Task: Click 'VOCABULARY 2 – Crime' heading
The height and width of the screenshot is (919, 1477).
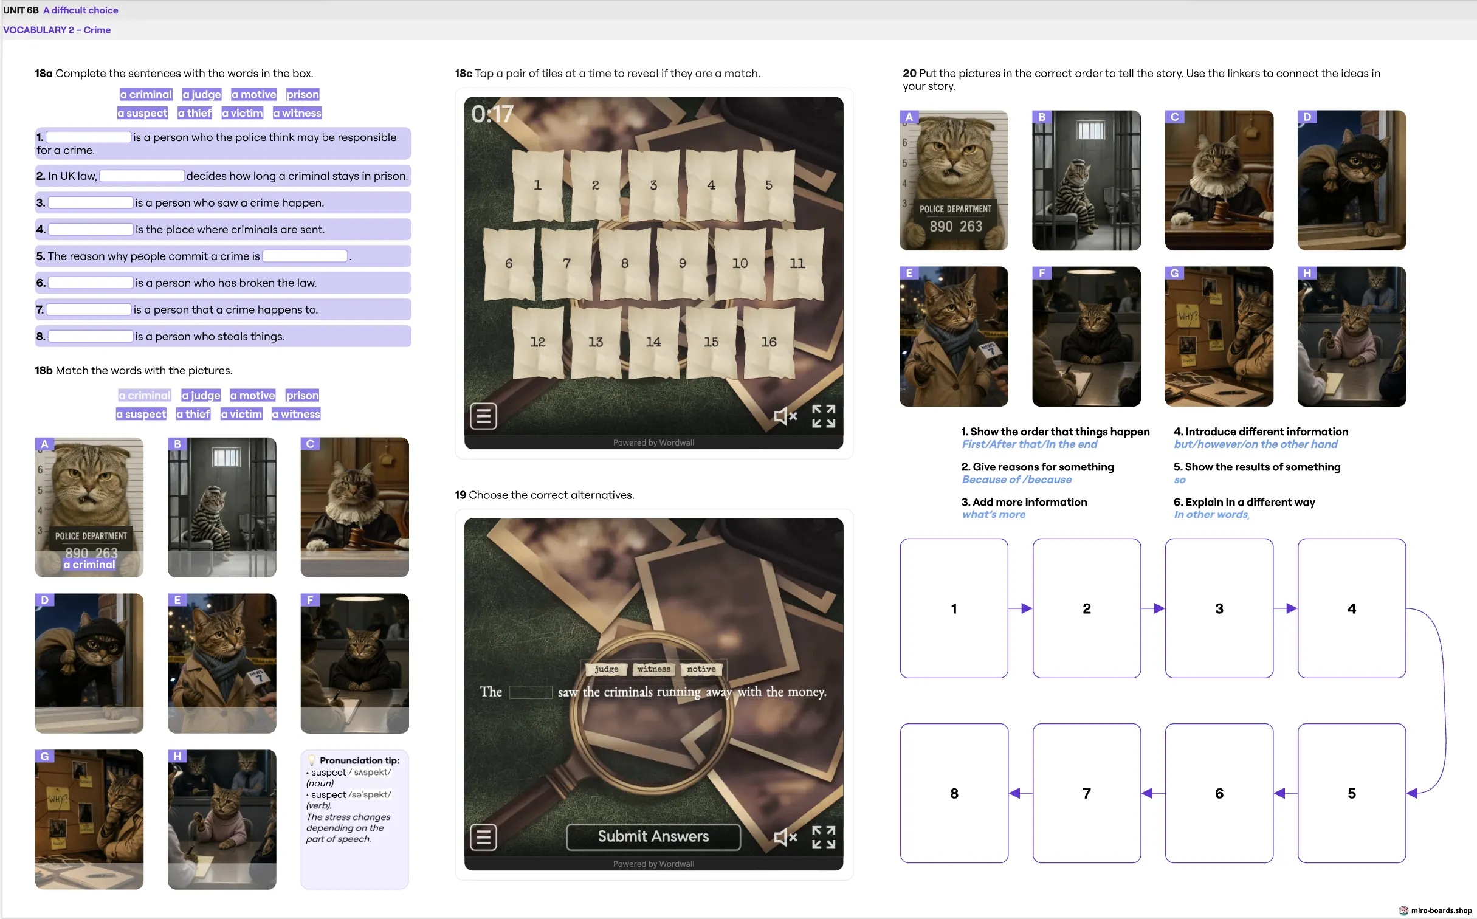Action: (x=57, y=30)
